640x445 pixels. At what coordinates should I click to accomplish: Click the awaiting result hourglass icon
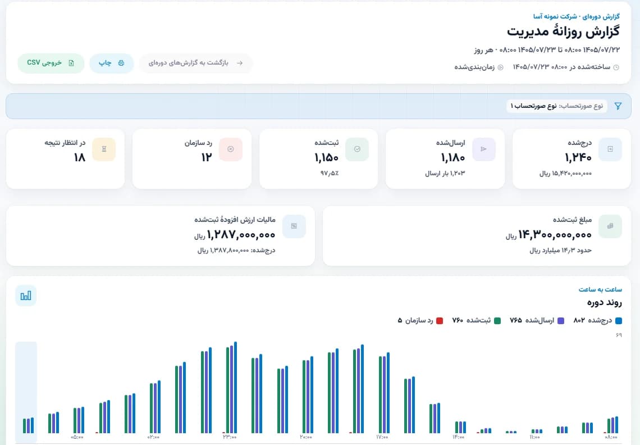[104, 149]
